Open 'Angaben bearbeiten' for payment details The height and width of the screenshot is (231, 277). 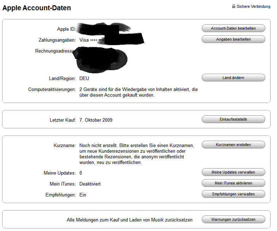(233, 39)
